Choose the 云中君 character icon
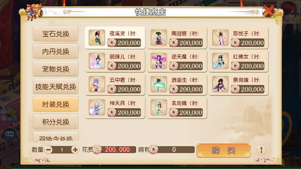The image size is (301, 169). (97, 84)
